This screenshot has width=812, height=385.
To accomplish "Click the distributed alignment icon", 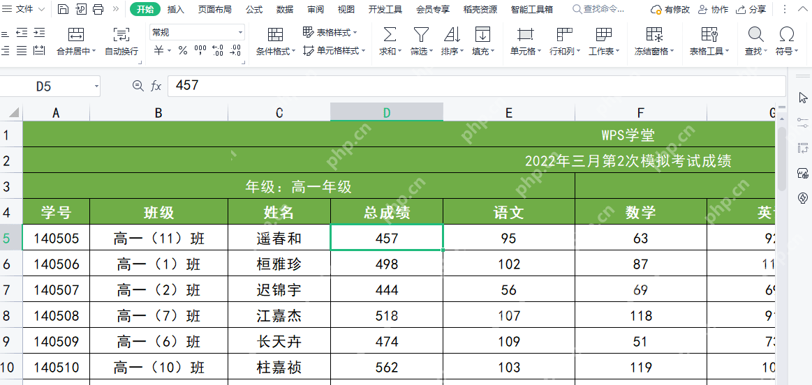I will click(x=39, y=51).
